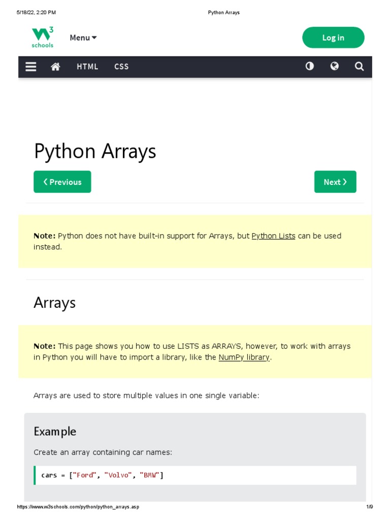Viewport: 390px width, 520px height.
Task: Click the Arrays section heading
Action: [55, 303]
